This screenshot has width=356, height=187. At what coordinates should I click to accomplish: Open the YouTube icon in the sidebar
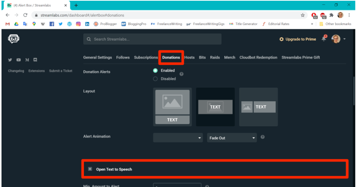[x=19, y=60]
